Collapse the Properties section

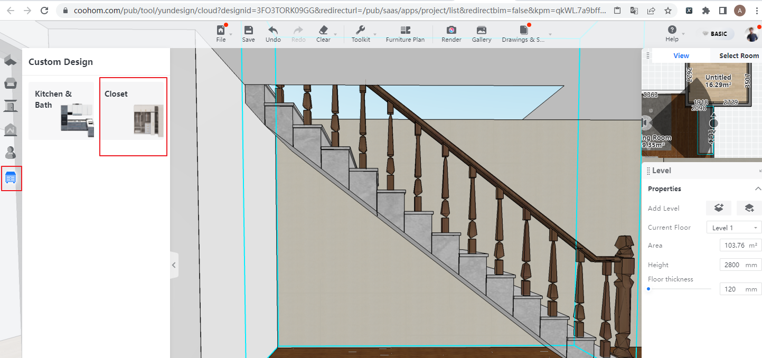point(758,189)
